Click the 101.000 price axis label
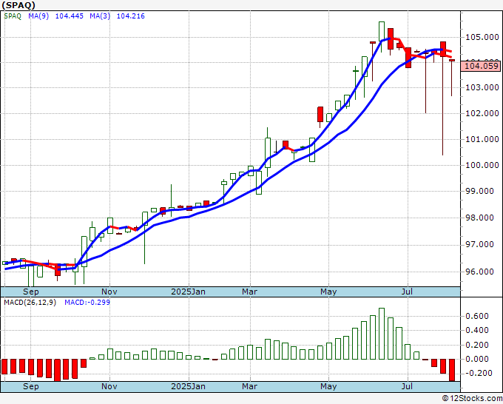The width and height of the screenshot is (503, 404). (482, 139)
